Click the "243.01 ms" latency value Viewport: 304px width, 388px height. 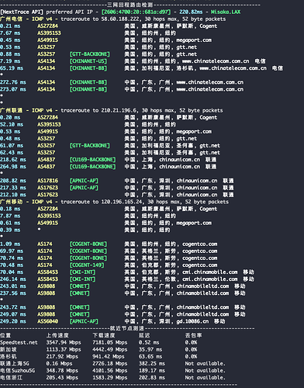coord(13,286)
